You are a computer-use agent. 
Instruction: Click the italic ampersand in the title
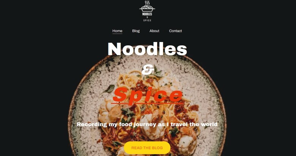[x=148, y=70]
